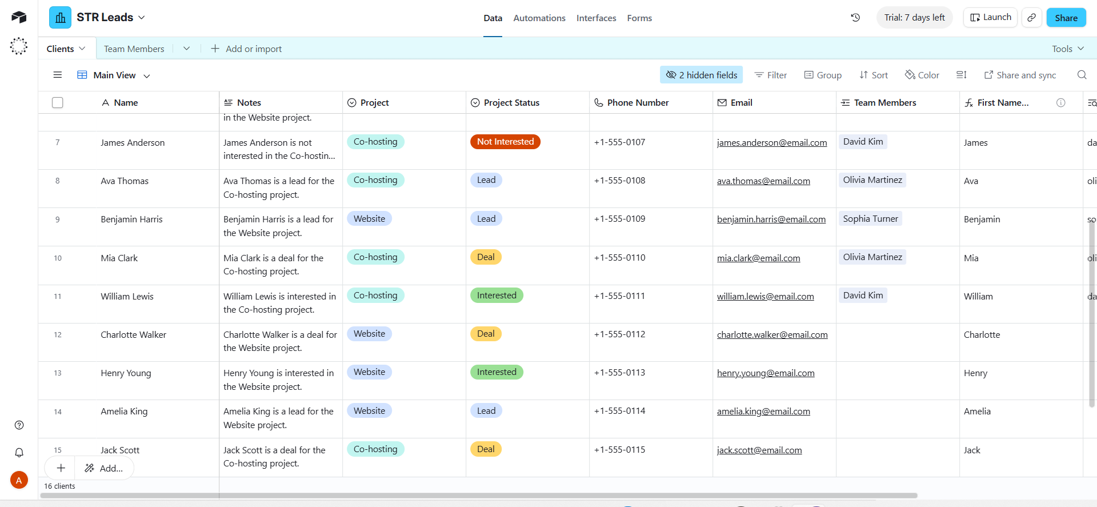Open the account avatar A
The width and height of the screenshot is (1097, 507).
coord(19,480)
